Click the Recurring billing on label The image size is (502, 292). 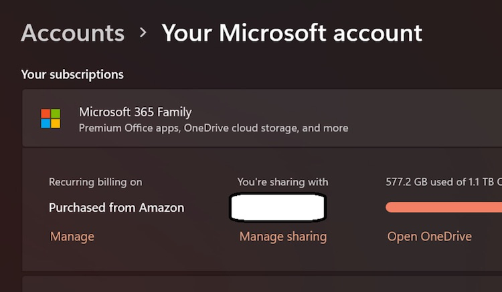[x=95, y=182]
